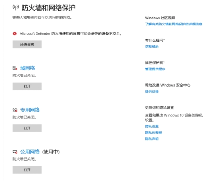Click 防火墙已关闭 status under 专用网络
This screenshot has height=181, width=216.
[24, 117]
